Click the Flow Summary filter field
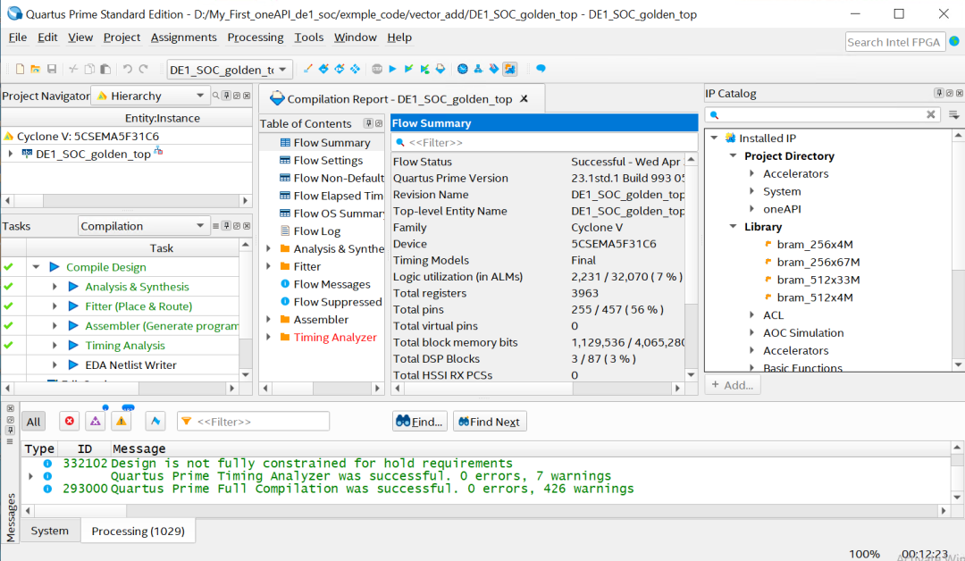 pos(544,143)
